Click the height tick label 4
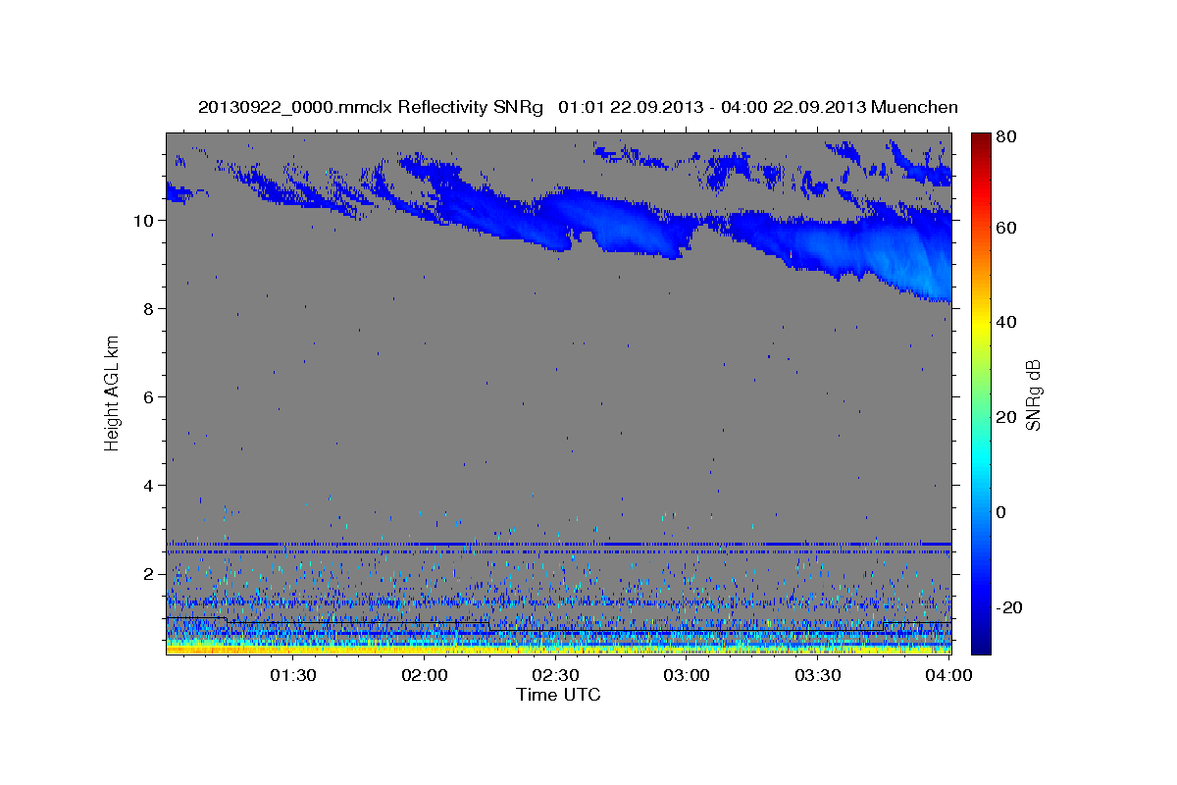The image size is (1177, 785). point(150,486)
